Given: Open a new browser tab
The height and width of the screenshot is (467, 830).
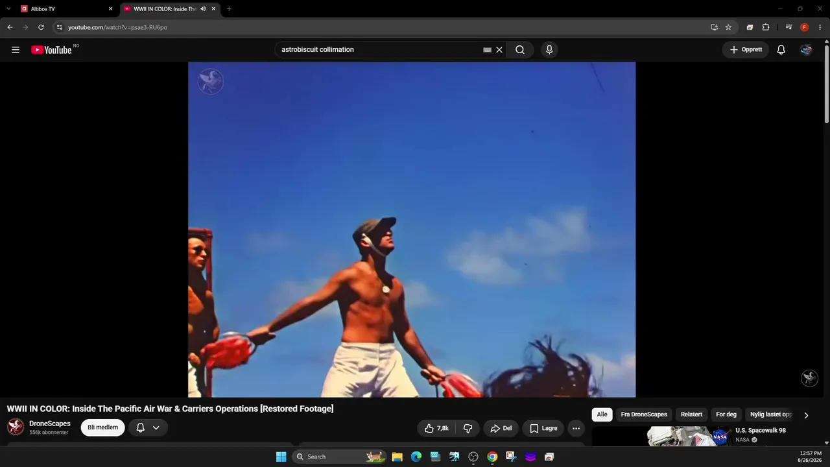Looking at the screenshot, I should tap(229, 9).
